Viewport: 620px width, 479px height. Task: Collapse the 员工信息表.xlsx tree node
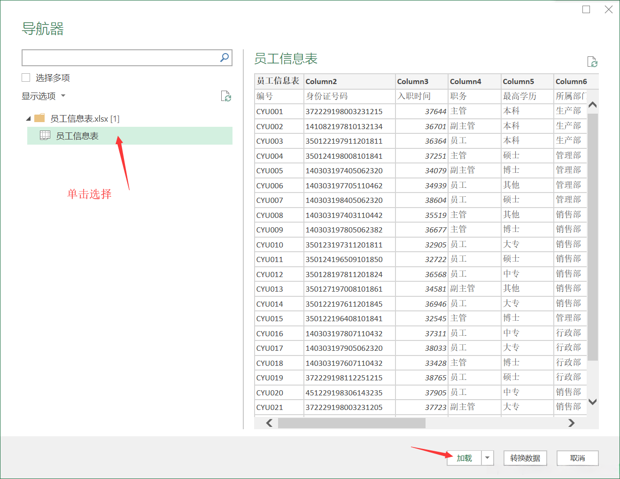point(28,119)
